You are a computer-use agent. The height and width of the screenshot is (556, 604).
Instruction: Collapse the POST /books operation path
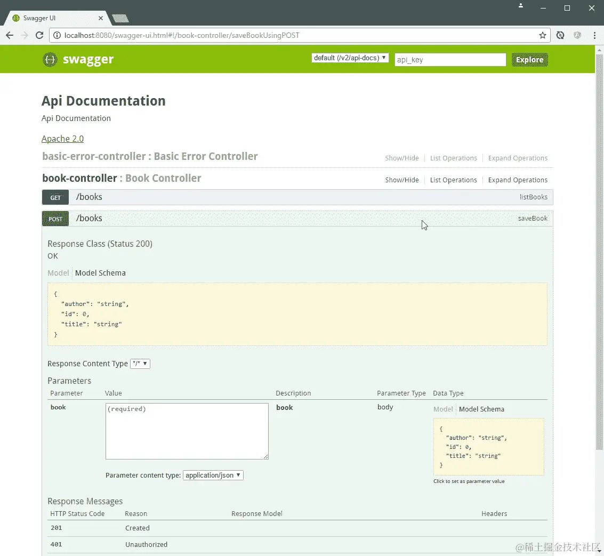point(89,218)
